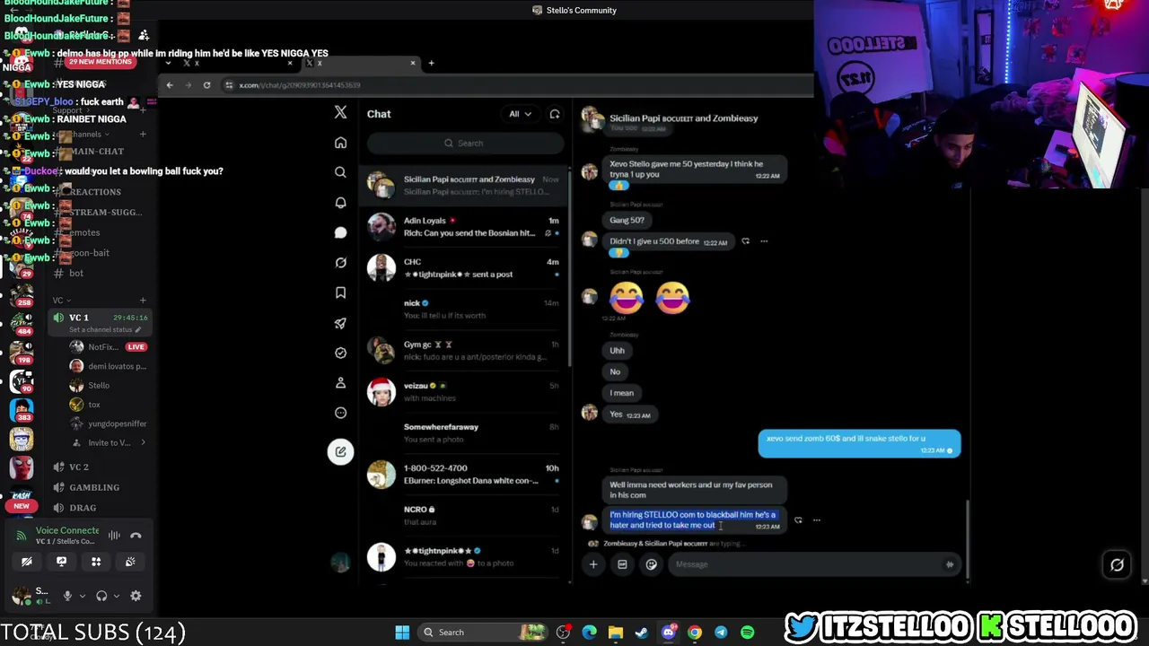Expand Invite to Voice arrow
The height and width of the screenshot is (646, 1149).
pyautogui.click(x=143, y=442)
